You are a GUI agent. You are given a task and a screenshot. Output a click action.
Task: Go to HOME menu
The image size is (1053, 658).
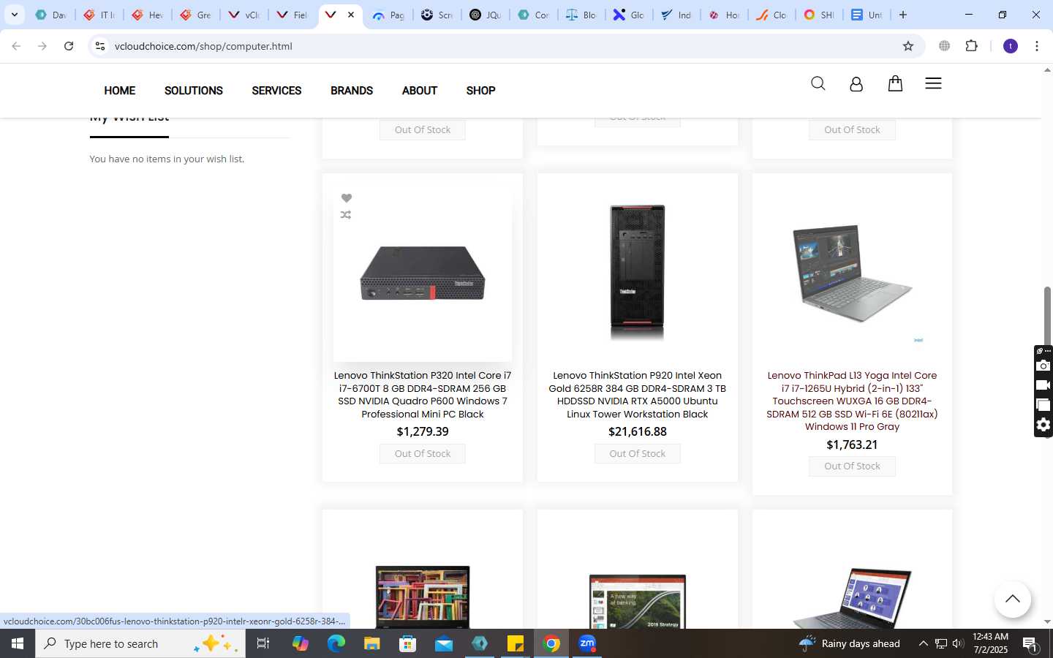coord(119,91)
